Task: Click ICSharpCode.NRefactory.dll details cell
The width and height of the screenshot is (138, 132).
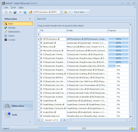Action: 87,78
